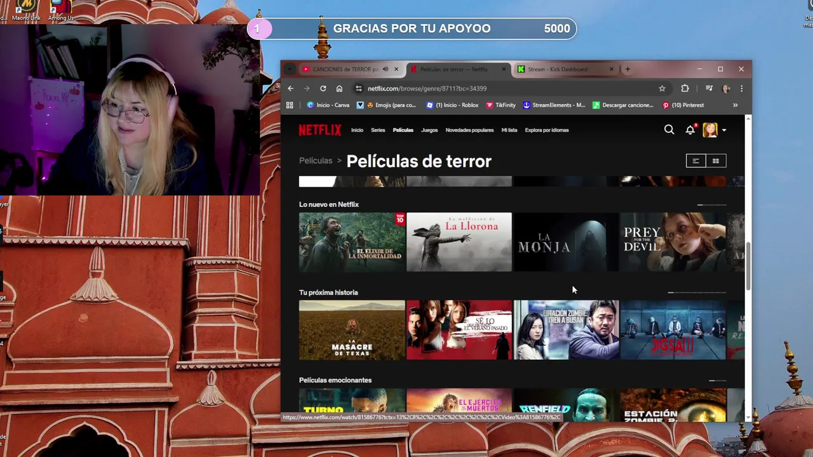813x457 pixels.
Task: Open Estación Zombie: Tren a Busan
Action: point(566,330)
